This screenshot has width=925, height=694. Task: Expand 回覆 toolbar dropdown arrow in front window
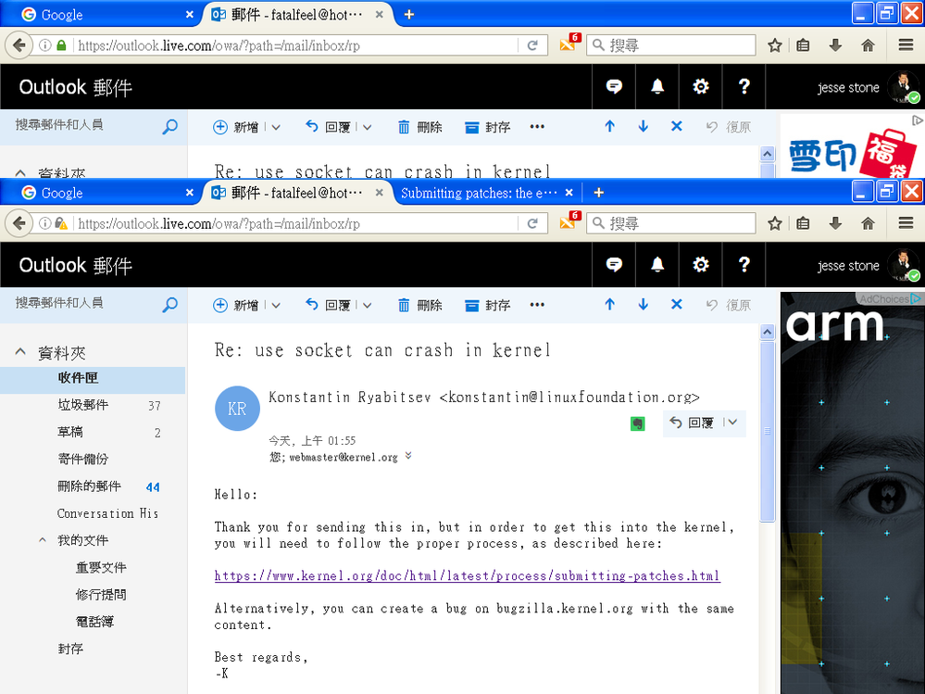click(367, 306)
